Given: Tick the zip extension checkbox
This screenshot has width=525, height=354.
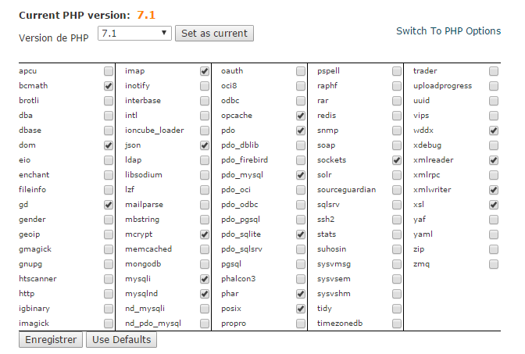Looking at the screenshot, I should click(x=494, y=249).
